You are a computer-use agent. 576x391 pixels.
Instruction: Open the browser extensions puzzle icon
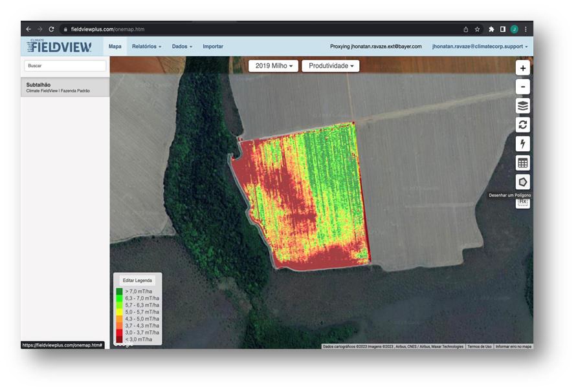coord(491,29)
